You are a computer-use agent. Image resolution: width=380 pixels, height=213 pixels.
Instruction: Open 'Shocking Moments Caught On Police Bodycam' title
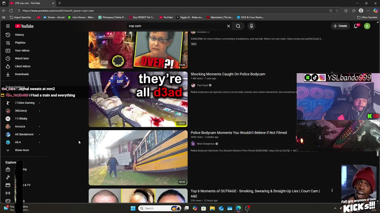pos(228,74)
